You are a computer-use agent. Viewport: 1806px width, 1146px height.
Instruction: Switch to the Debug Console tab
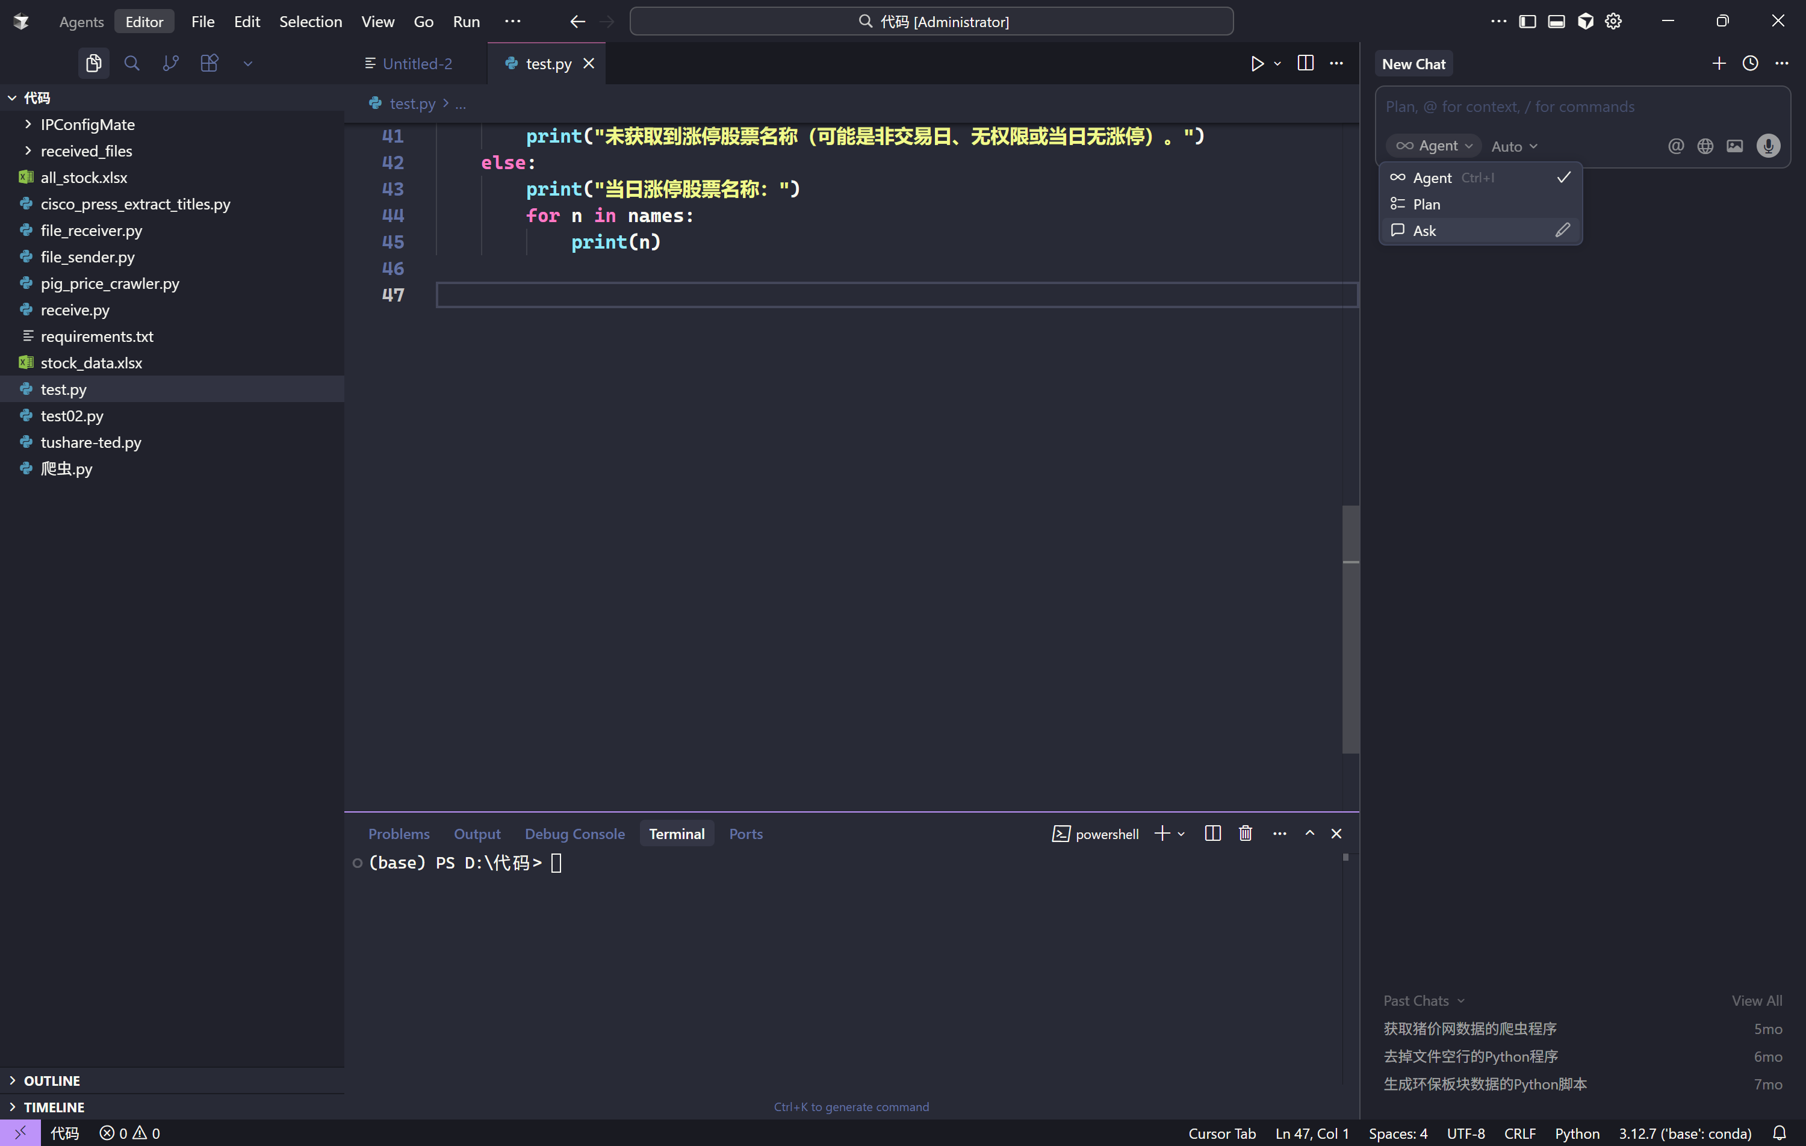click(x=574, y=833)
